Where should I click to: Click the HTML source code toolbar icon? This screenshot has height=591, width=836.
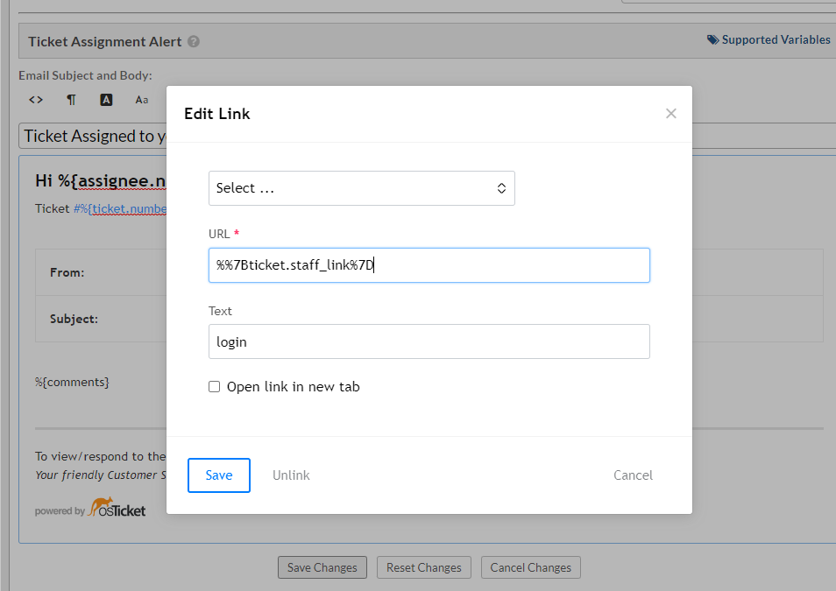[x=36, y=100]
